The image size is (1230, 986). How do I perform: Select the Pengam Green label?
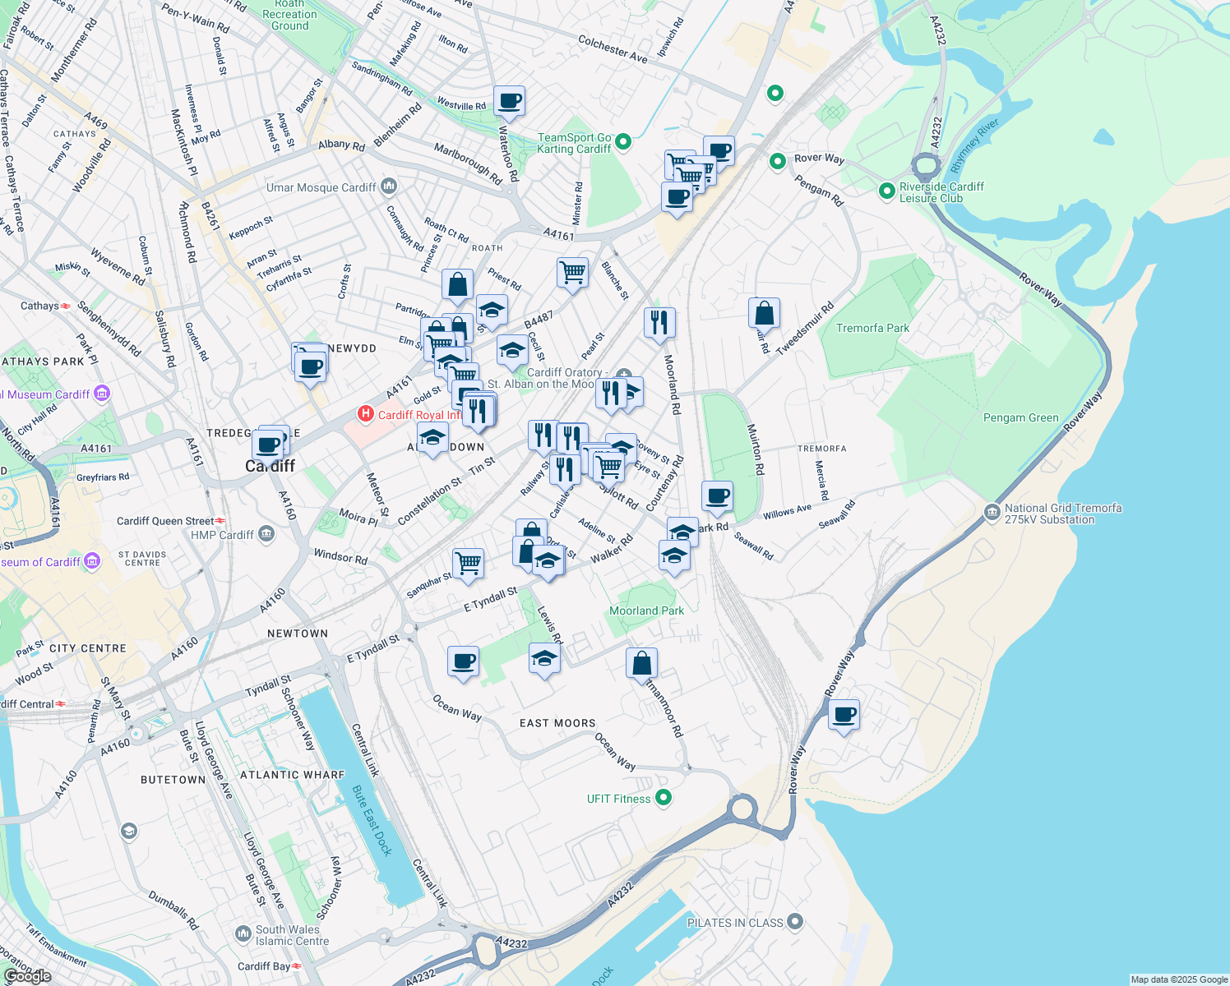[1020, 417]
